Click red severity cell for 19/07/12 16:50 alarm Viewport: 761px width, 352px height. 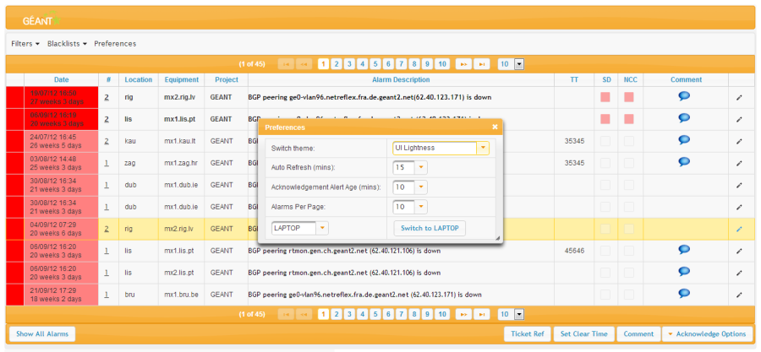click(15, 97)
